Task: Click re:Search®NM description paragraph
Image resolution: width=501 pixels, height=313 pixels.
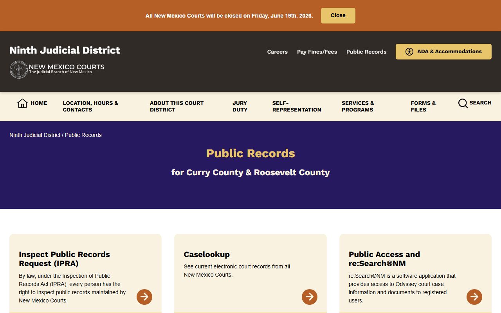Action: pos(402,288)
